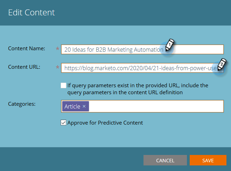Click the Edit Content dialog title
The image size is (231, 171).
click(31, 13)
